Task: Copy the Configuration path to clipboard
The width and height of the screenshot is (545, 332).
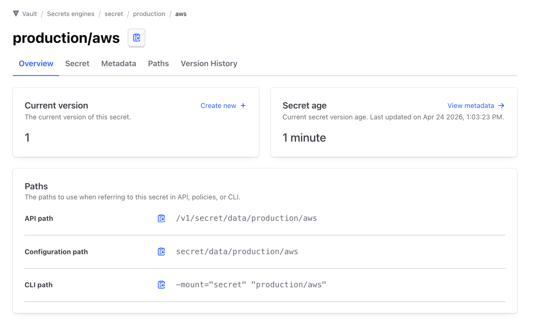Action: coord(161,252)
